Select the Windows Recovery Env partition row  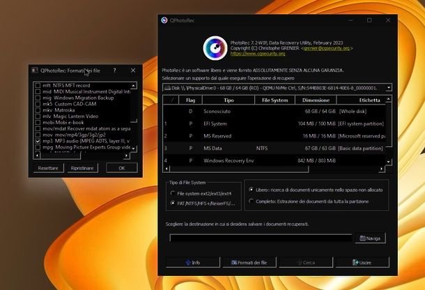click(x=274, y=160)
